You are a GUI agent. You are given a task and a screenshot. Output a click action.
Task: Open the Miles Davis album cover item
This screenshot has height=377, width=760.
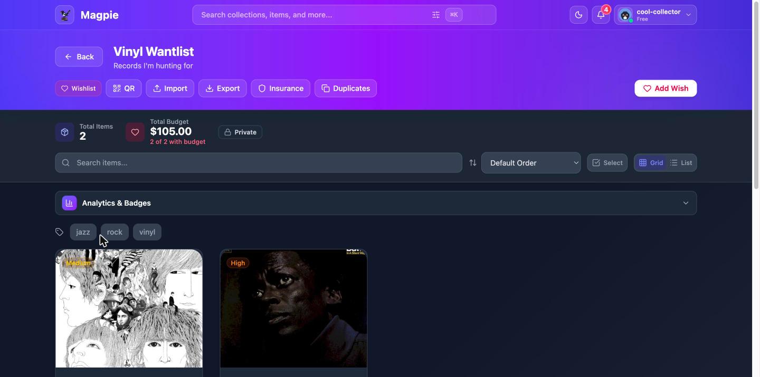(x=293, y=308)
